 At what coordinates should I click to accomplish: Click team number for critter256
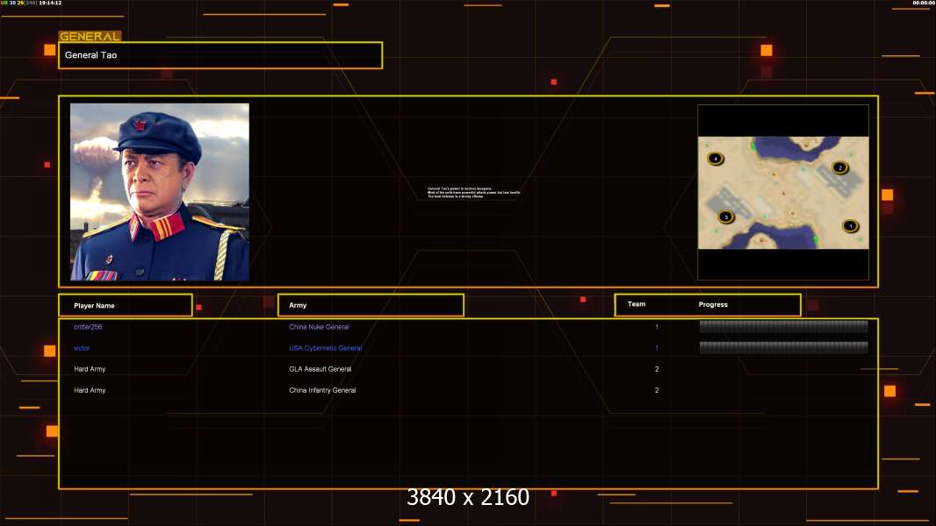pyautogui.click(x=657, y=327)
